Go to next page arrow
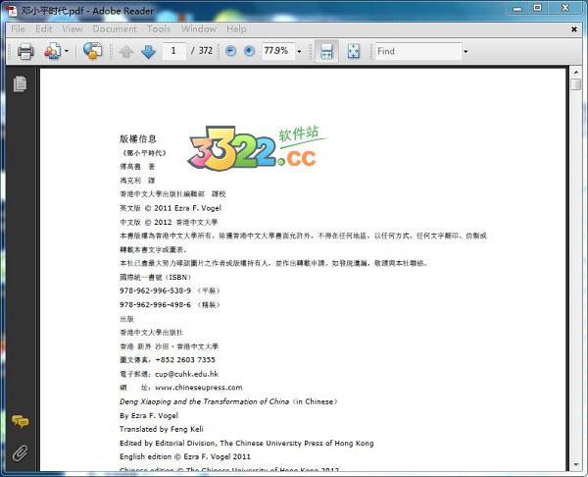588x477 pixels. point(149,51)
